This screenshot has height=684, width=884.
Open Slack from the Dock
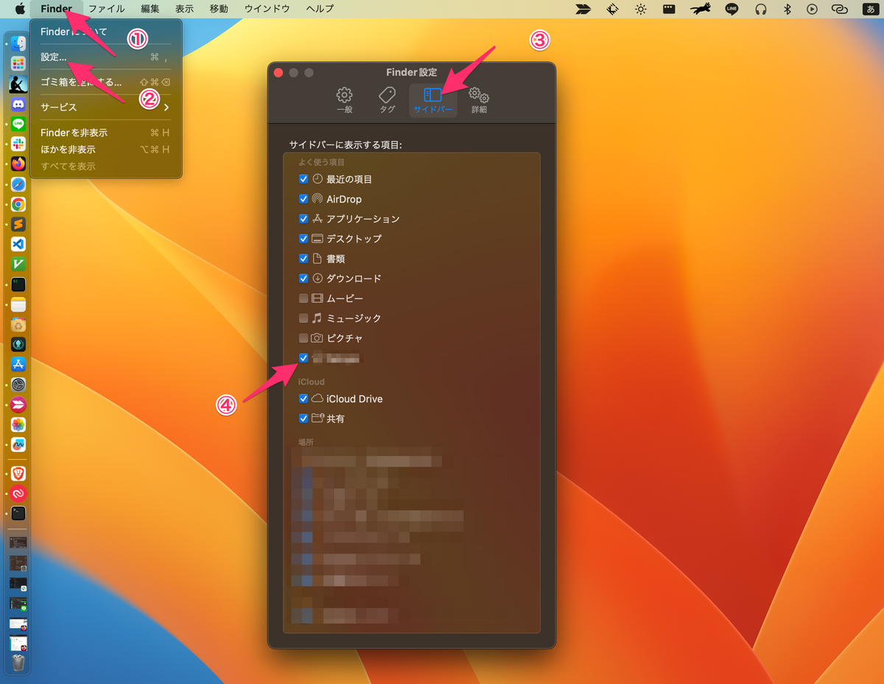point(18,144)
